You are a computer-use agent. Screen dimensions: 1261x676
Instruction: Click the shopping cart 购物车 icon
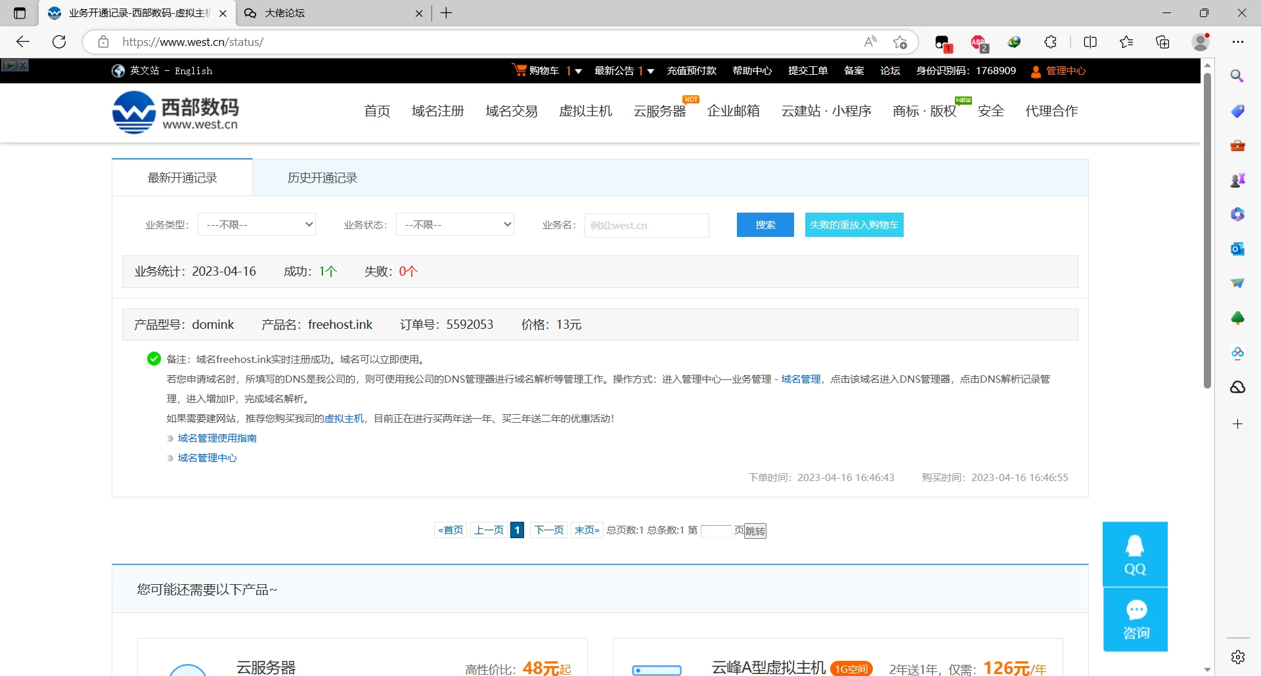pyautogui.click(x=520, y=70)
